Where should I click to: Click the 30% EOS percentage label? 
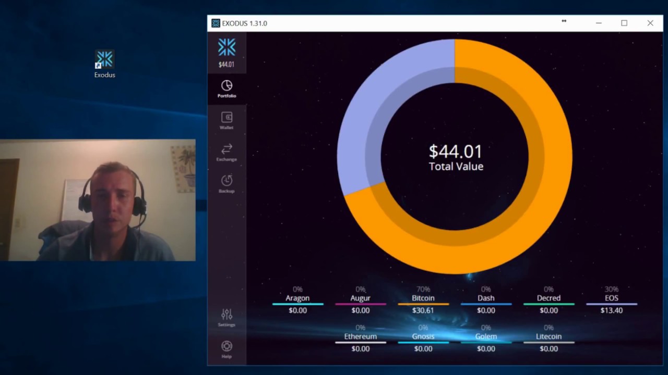(612, 289)
